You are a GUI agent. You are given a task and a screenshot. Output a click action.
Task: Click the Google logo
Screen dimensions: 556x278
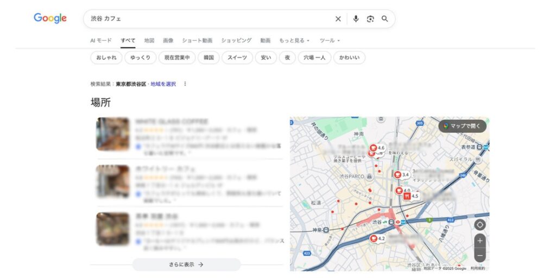pyautogui.click(x=50, y=18)
